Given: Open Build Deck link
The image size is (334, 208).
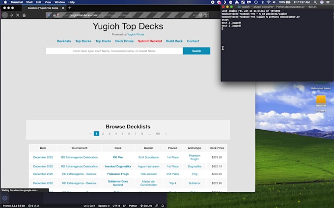Looking at the screenshot, I should pyautogui.click(x=174, y=41).
